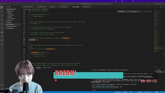The height and width of the screenshot is (93, 165).
Task: Go to previous find match arrow
Action: 144,11
